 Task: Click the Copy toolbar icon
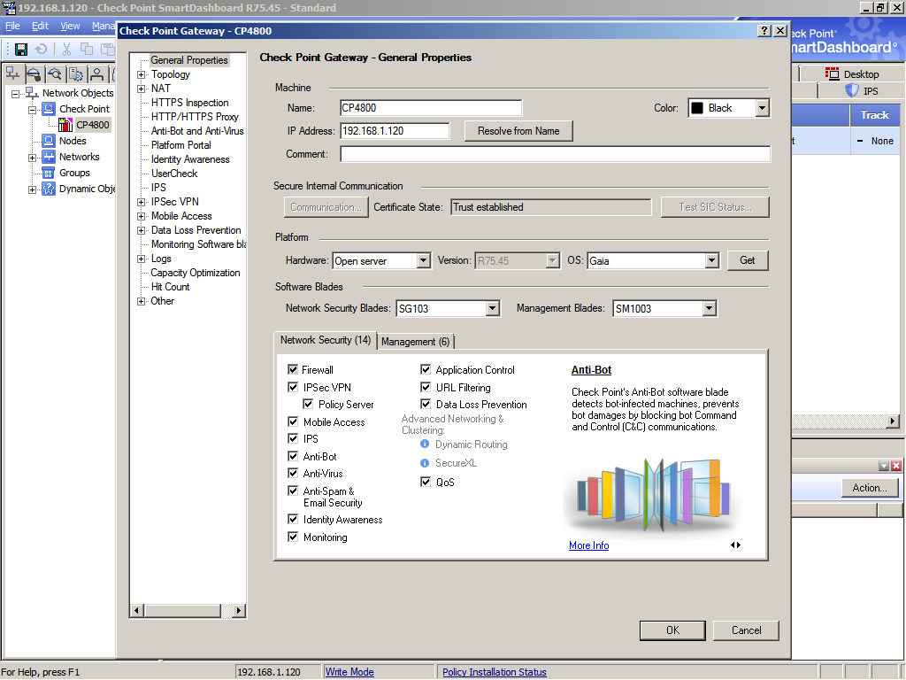87,50
